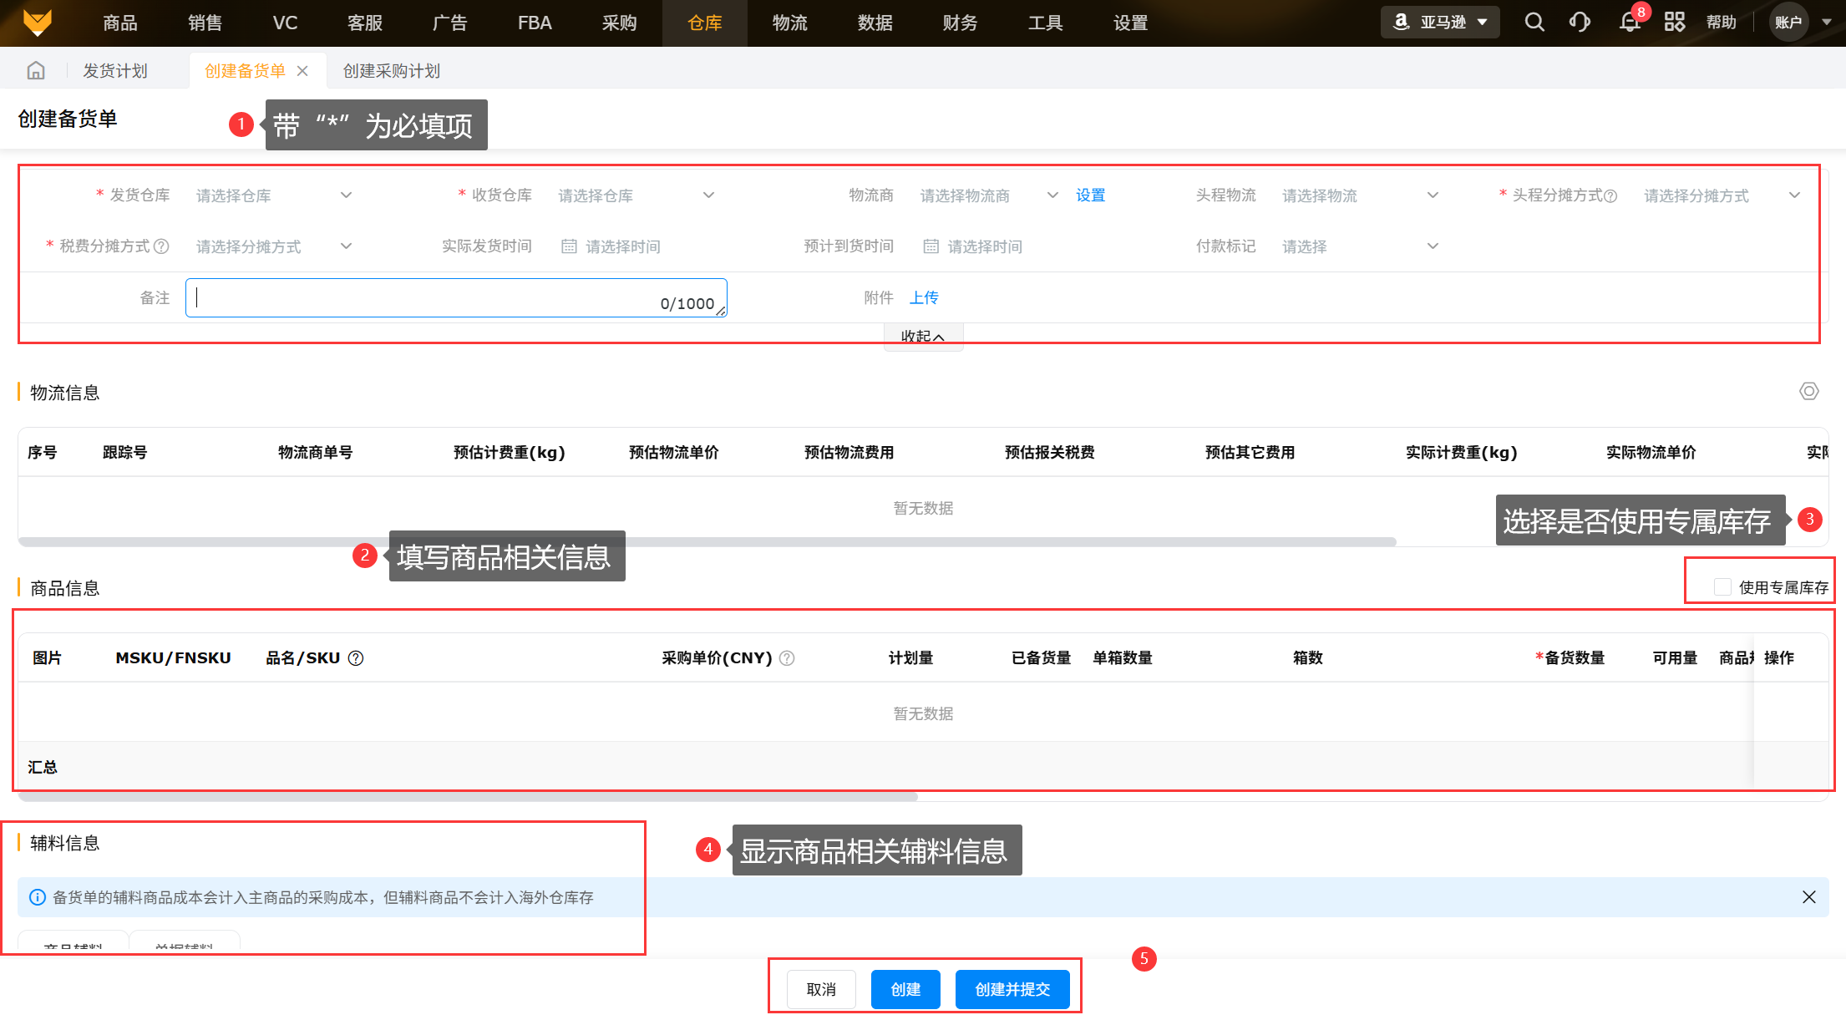This screenshot has height=1015, width=1846.
Task: Click the 上传 attachment link
Action: (x=924, y=297)
